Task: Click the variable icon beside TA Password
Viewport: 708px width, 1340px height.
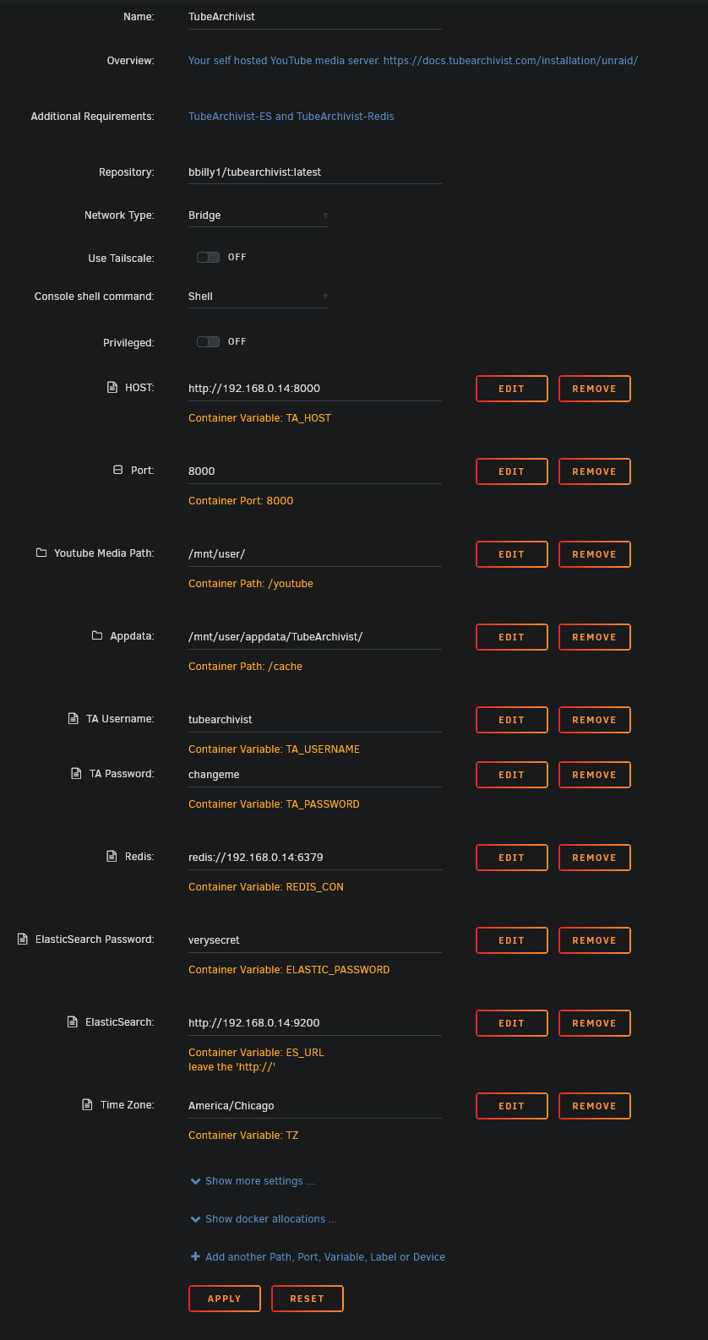Action: [75, 772]
